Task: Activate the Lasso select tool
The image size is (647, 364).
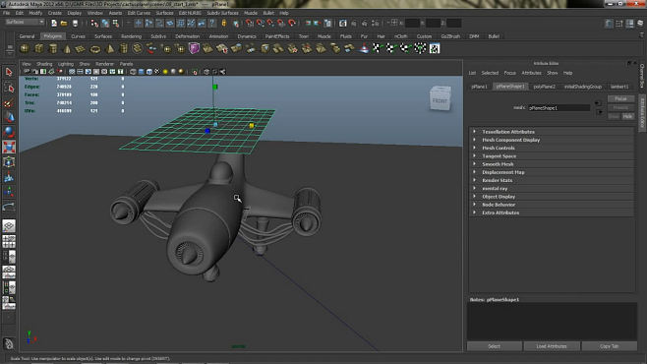Action: [9, 88]
